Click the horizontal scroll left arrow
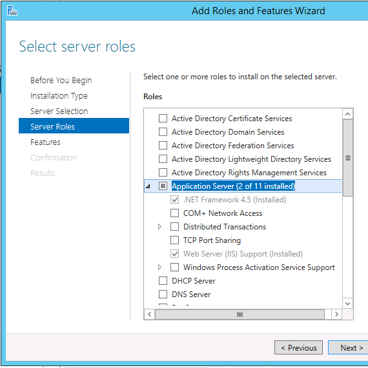 150,315
